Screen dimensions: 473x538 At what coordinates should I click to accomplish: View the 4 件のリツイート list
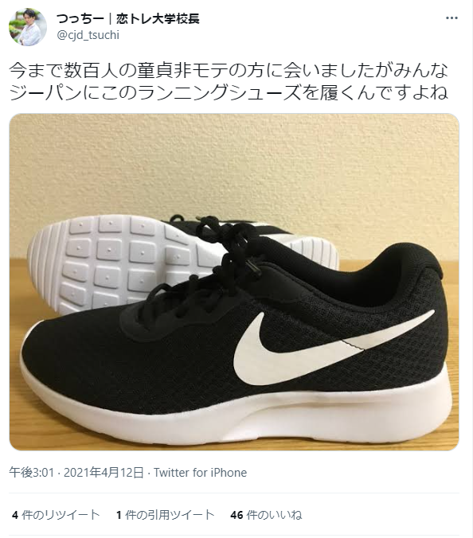click(x=56, y=515)
